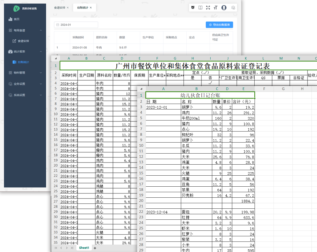Image resolution: width=317 pixels, height=252 pixels.
Task: Open the settings gear in top toolbar
Action: coord(233,8)
